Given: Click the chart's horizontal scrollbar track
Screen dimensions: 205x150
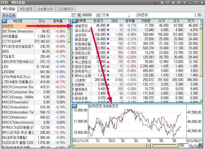Looking at the screenshot, I should (x=111, y=145).
